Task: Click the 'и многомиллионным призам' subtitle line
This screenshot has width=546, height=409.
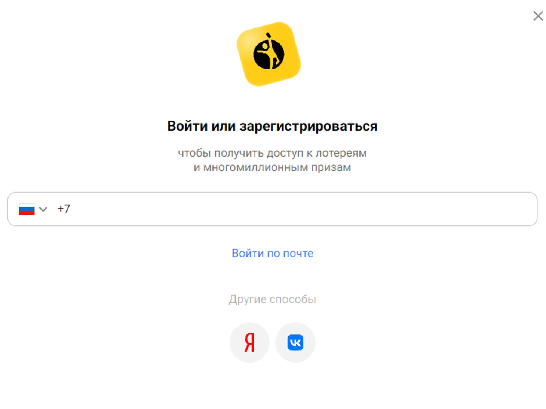Action: [272, 167]
